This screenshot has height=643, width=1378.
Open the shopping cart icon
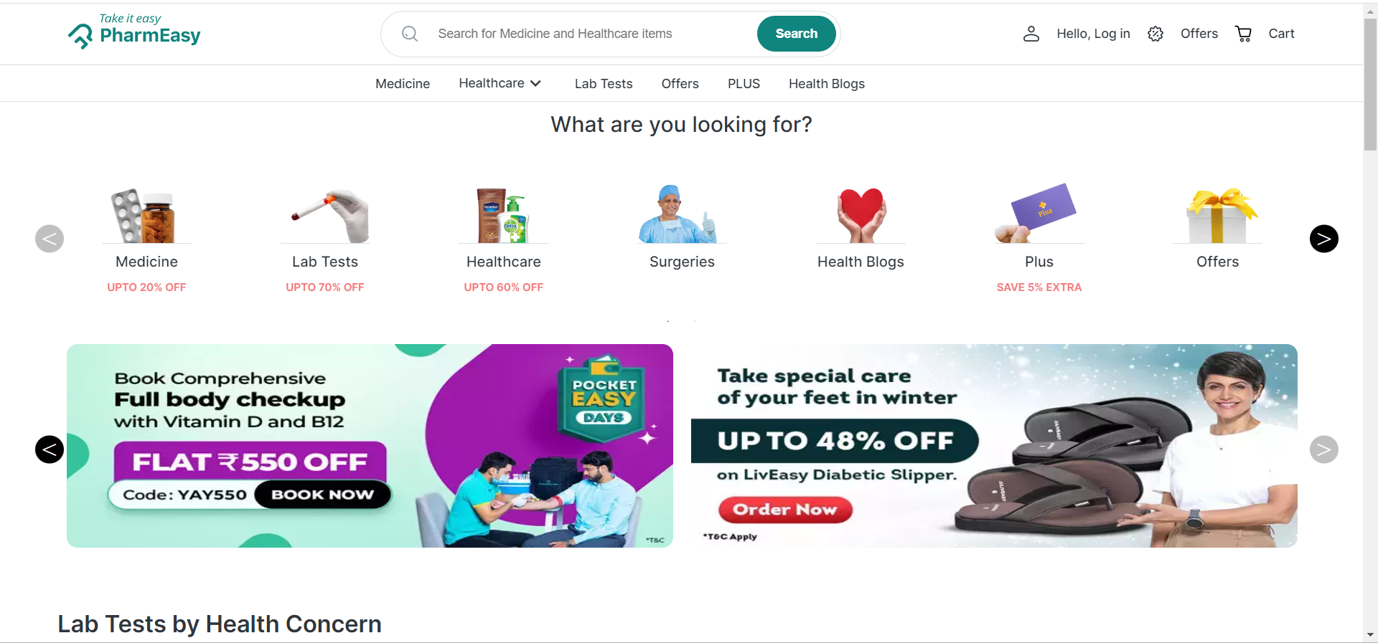(x=1243, y=34)
